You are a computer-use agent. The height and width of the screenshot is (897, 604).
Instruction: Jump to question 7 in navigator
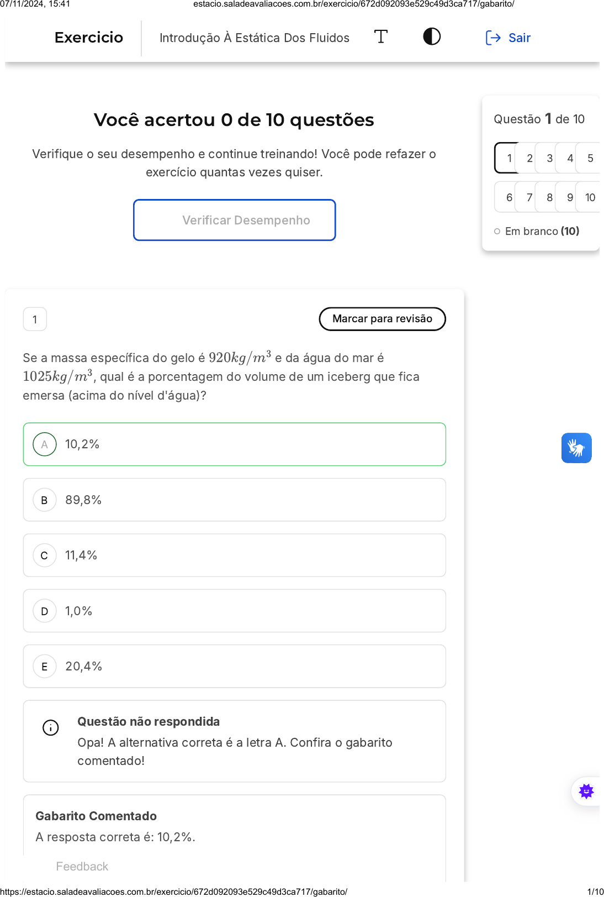[529, 198]
